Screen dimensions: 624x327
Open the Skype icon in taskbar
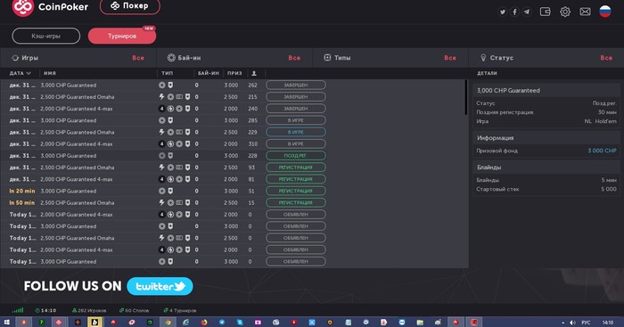tap(240, 323)
